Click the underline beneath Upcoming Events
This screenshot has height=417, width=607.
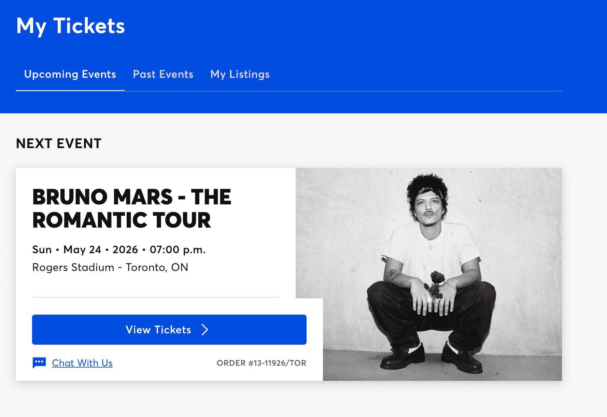coord(70,90)
